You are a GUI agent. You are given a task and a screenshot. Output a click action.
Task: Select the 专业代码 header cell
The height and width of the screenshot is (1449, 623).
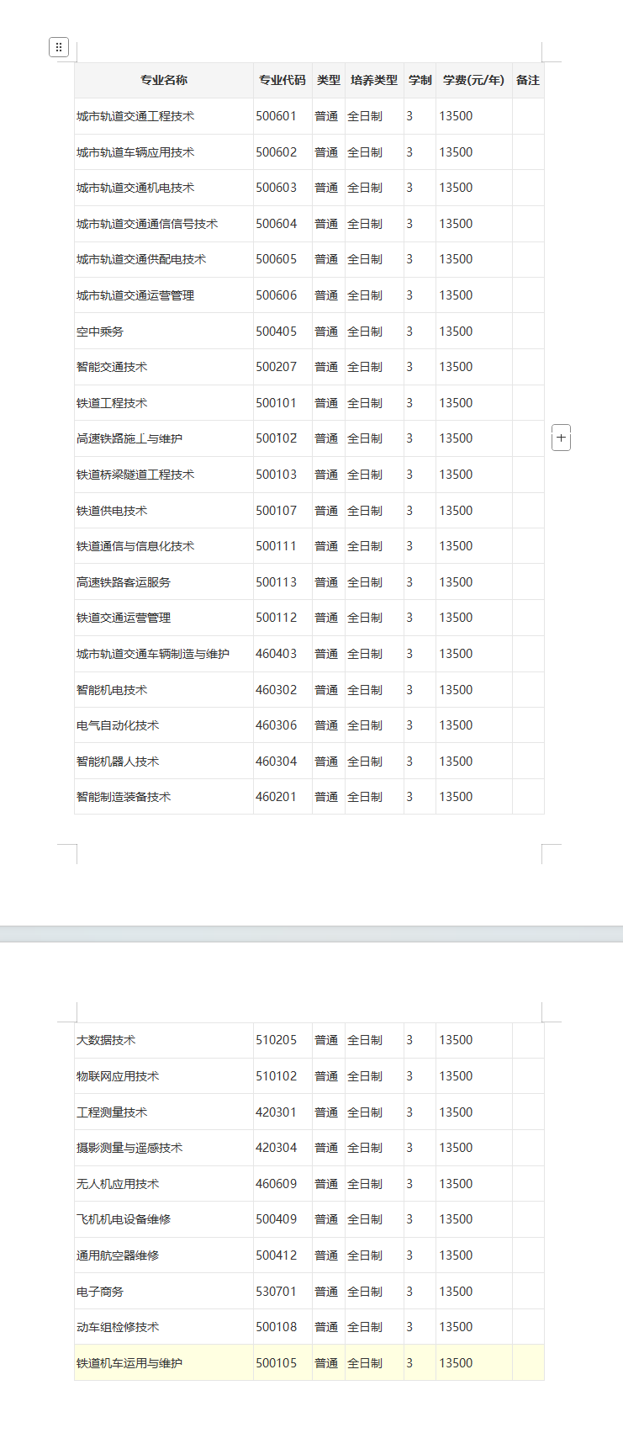pyautogui.click(x=282, y=80)
